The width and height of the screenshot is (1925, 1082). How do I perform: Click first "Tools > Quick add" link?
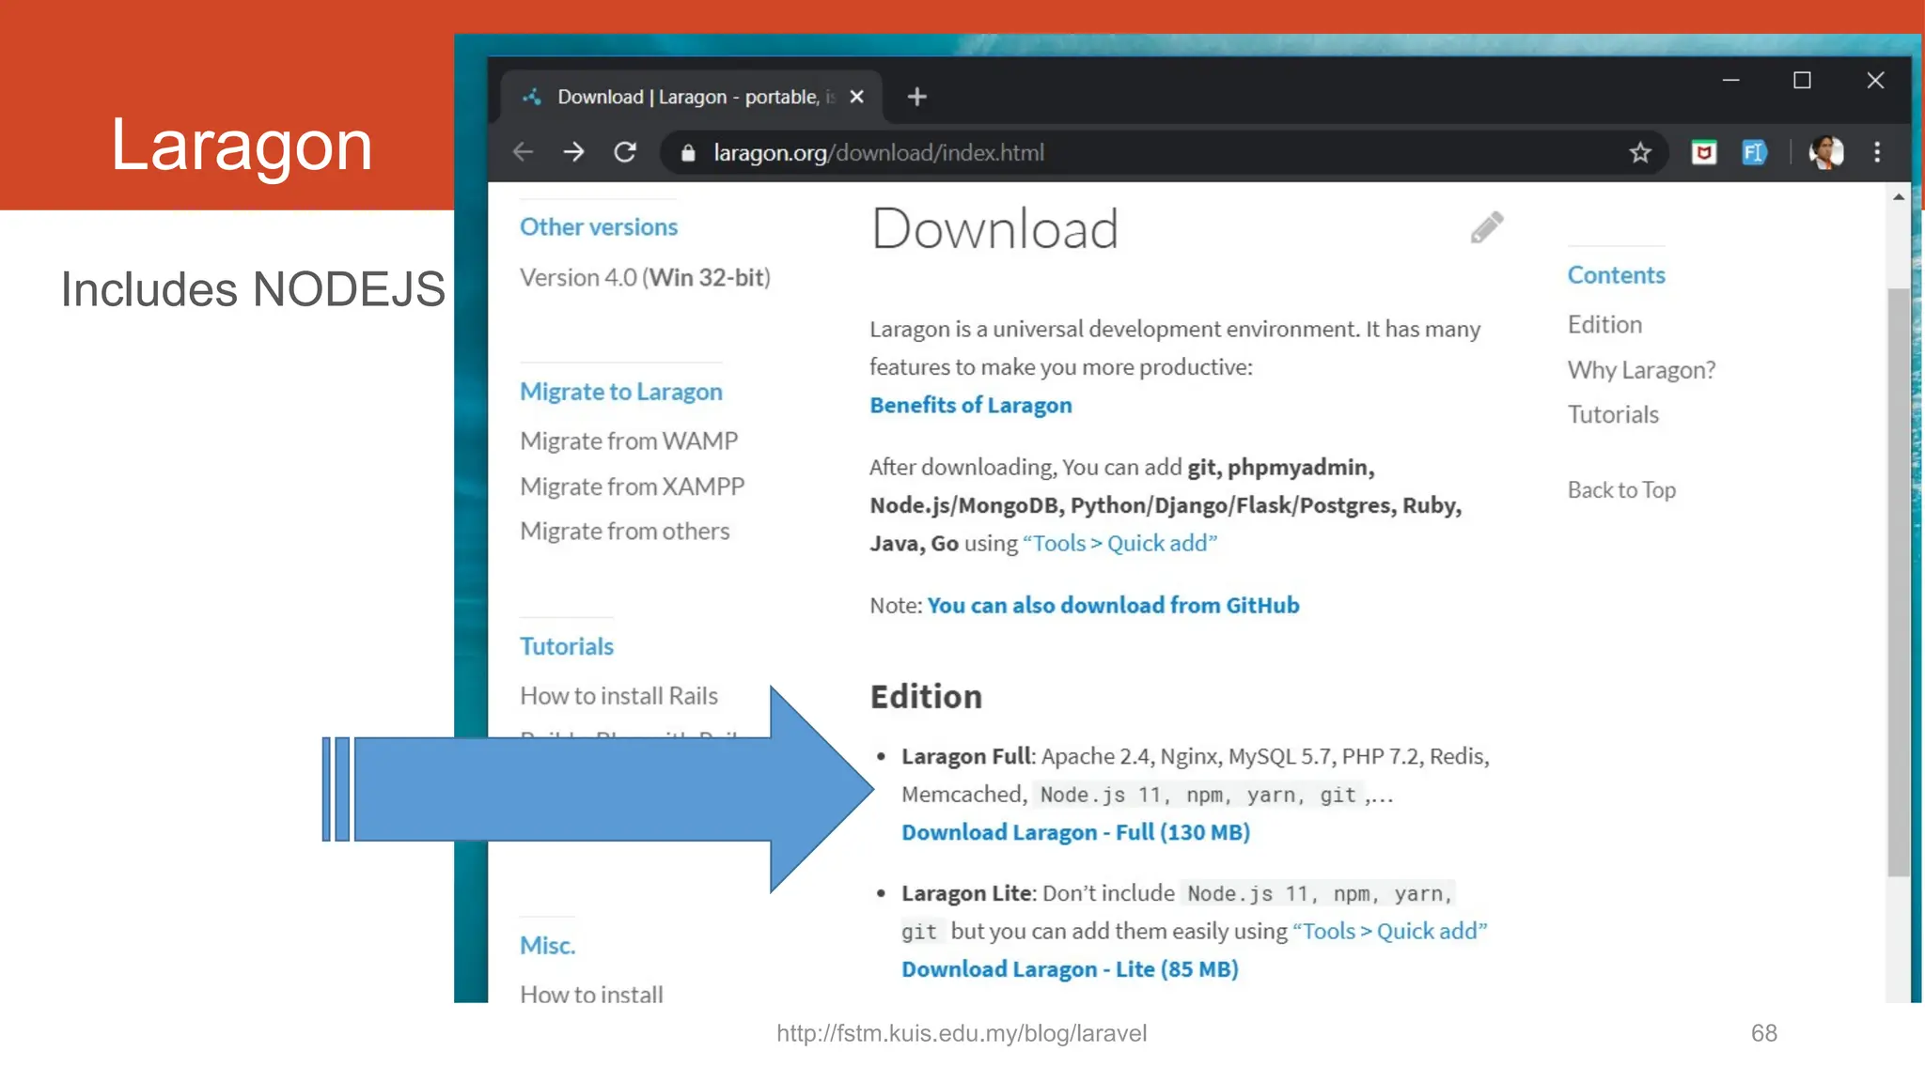[x=1119, y=543]
